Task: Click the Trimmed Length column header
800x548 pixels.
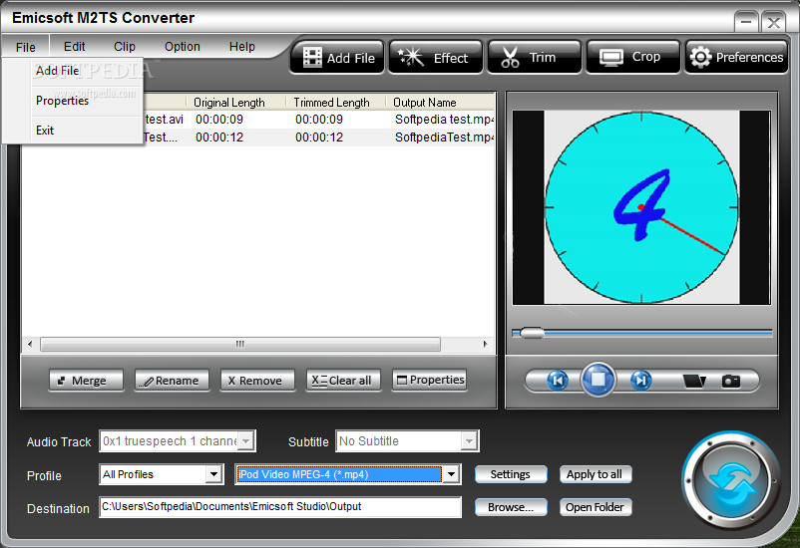Action: [335, 102]
